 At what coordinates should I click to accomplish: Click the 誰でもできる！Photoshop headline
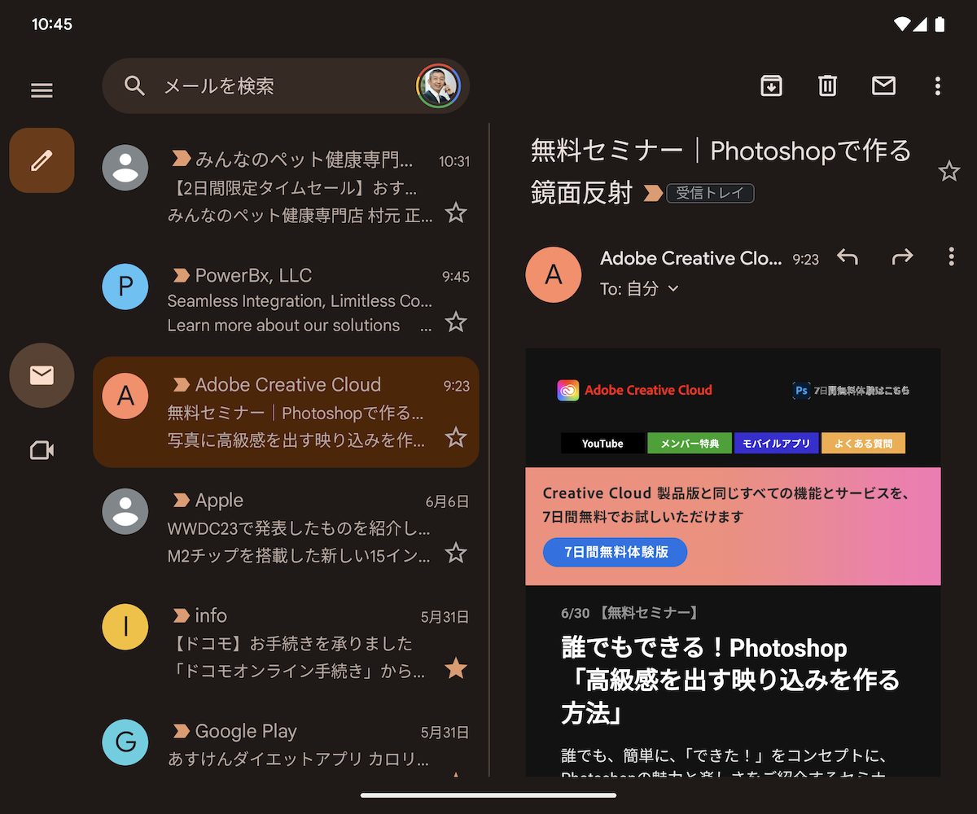(704, 648)
